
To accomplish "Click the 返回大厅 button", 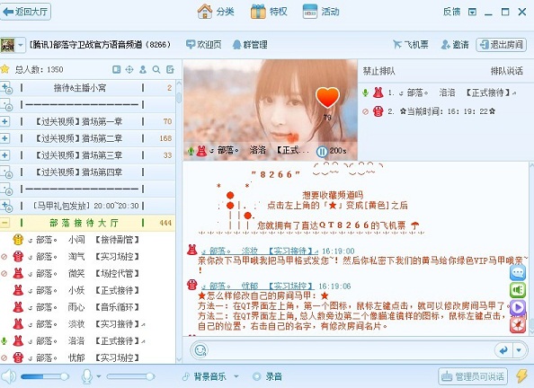I will pos(25,12).
